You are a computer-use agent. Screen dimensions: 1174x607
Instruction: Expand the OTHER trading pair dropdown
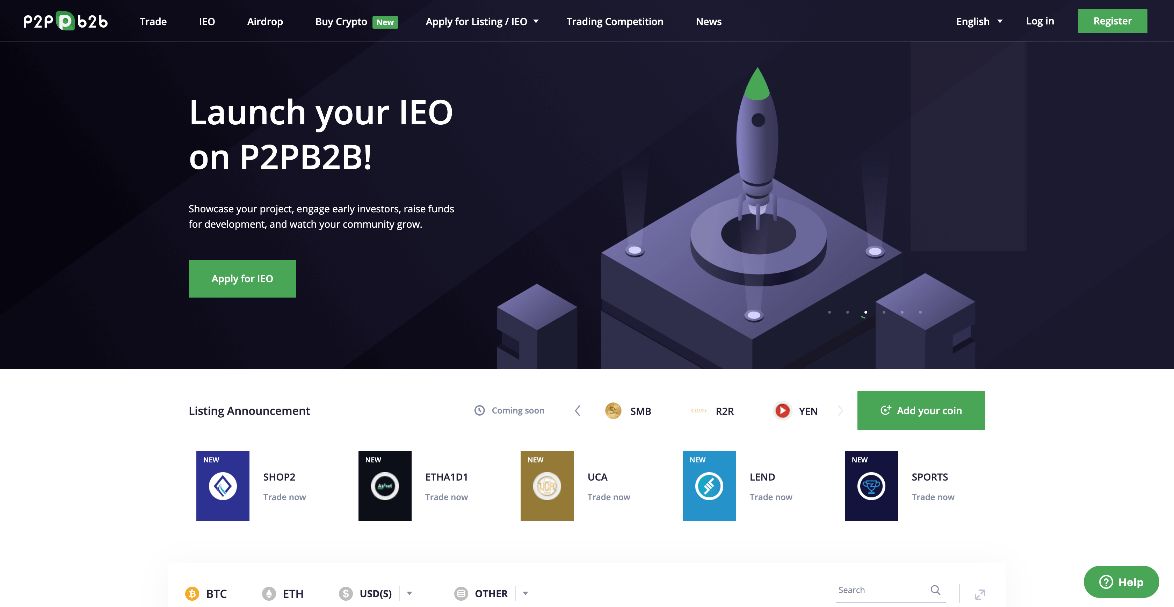525,592
